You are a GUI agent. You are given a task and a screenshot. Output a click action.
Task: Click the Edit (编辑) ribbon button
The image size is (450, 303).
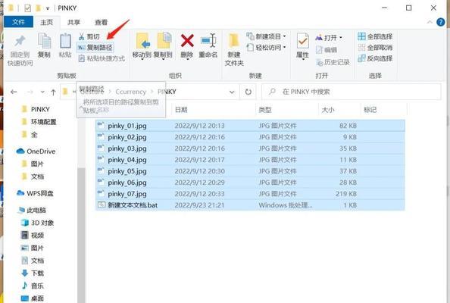tap(327, 50)
